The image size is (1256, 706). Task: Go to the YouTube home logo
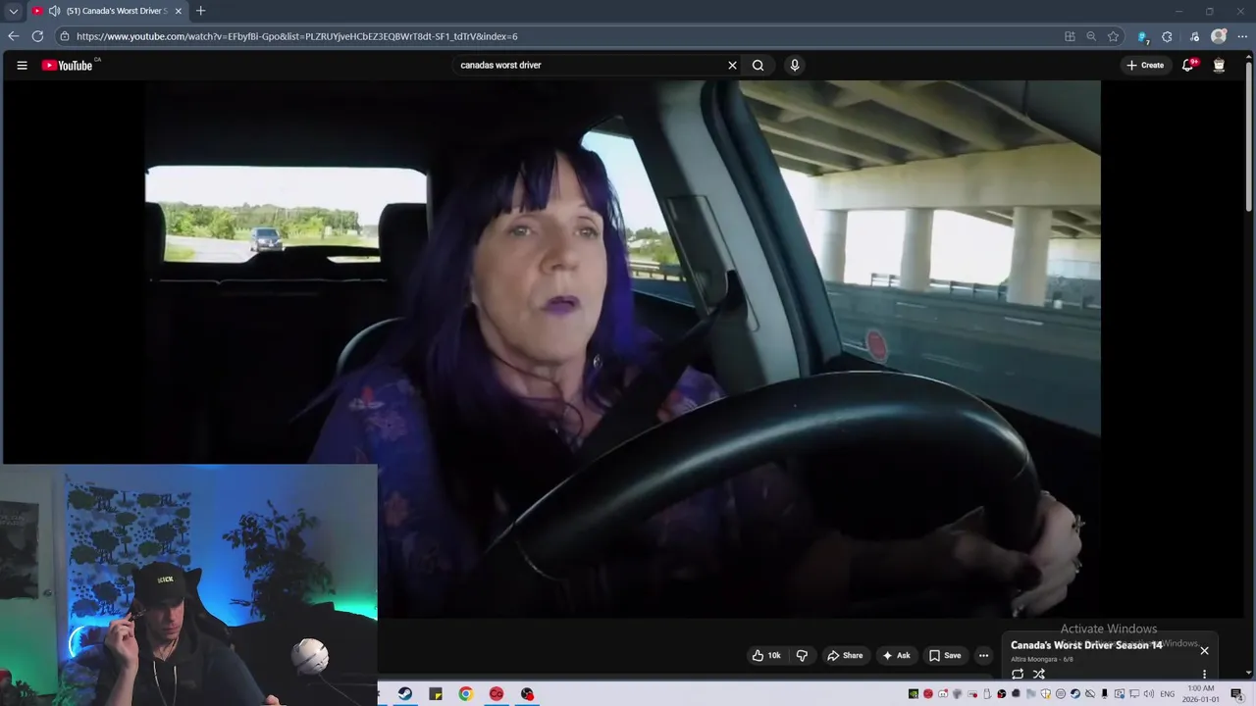point(68,66)
